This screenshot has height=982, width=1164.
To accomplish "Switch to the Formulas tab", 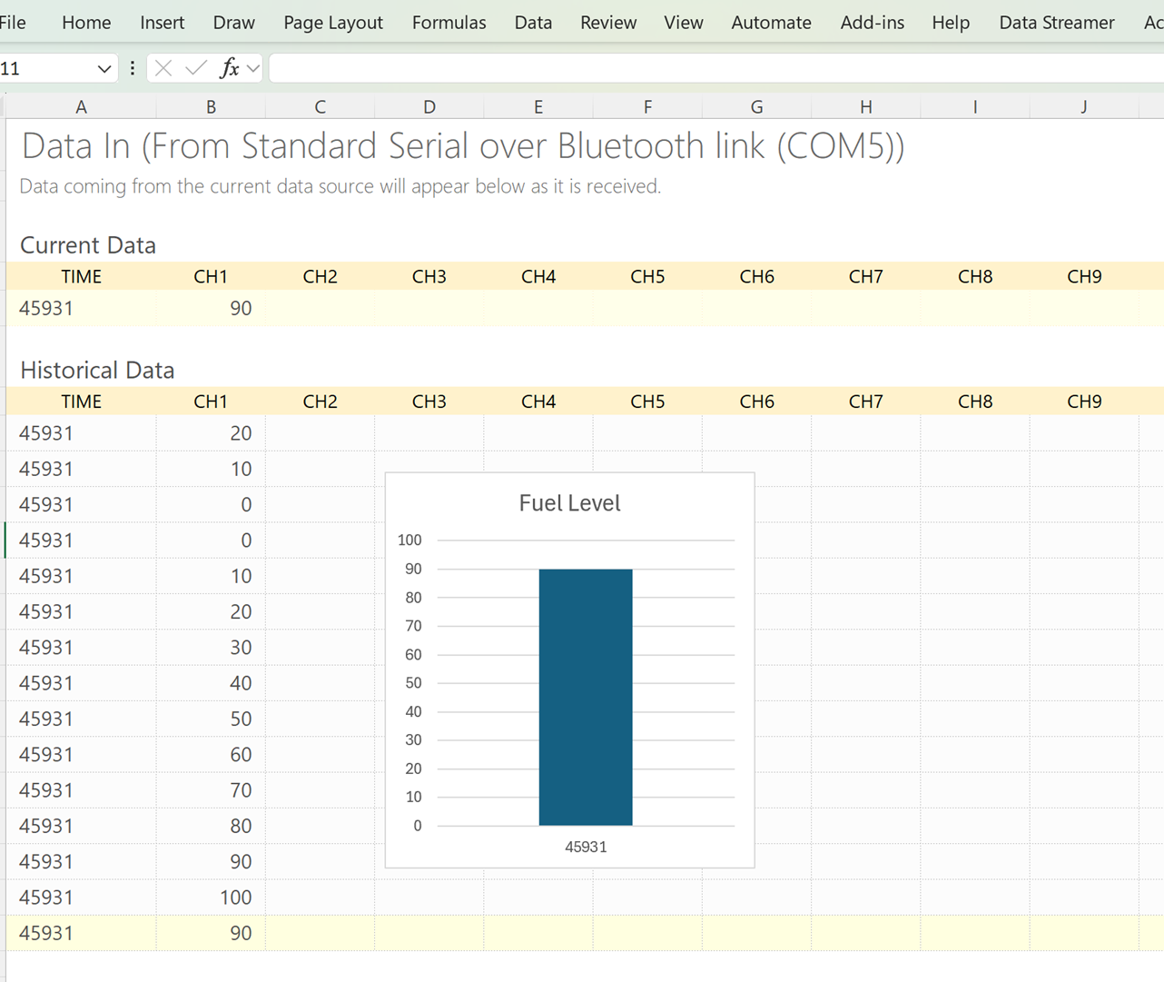I will (x=449, y=23).
